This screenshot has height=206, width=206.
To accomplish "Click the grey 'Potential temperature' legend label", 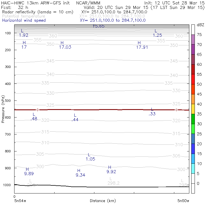I will [x=24, y=16].
